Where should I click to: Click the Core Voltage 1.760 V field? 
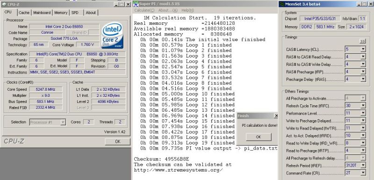tap(88, 44)
